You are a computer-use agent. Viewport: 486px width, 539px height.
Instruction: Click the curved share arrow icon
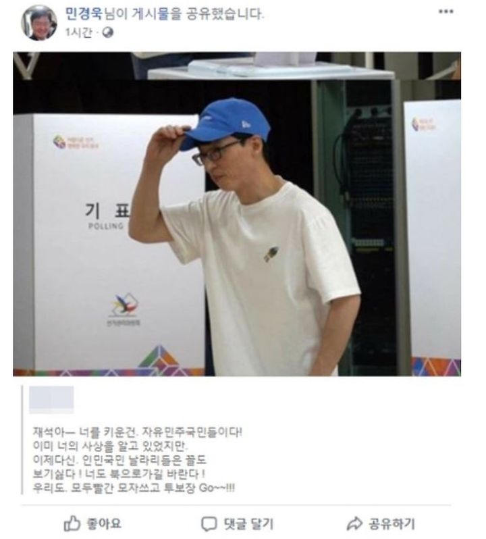pos(355,524)
